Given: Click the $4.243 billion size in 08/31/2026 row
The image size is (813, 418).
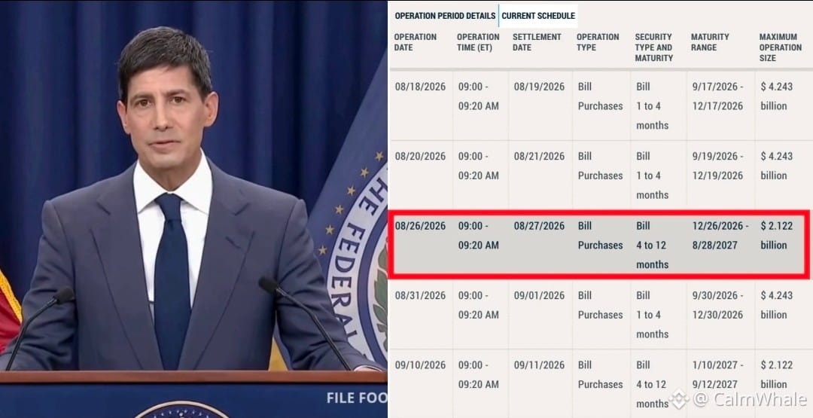Looking at the screenshot, I should coord(777,304).
